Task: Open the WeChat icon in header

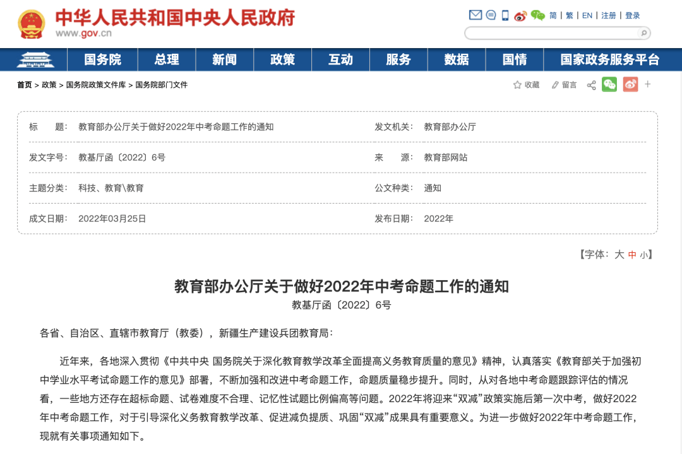Action: 537,16
